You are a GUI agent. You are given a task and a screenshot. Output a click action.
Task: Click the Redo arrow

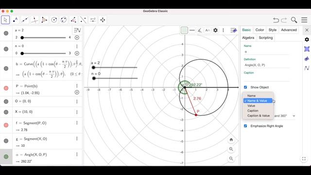[284, 20]
